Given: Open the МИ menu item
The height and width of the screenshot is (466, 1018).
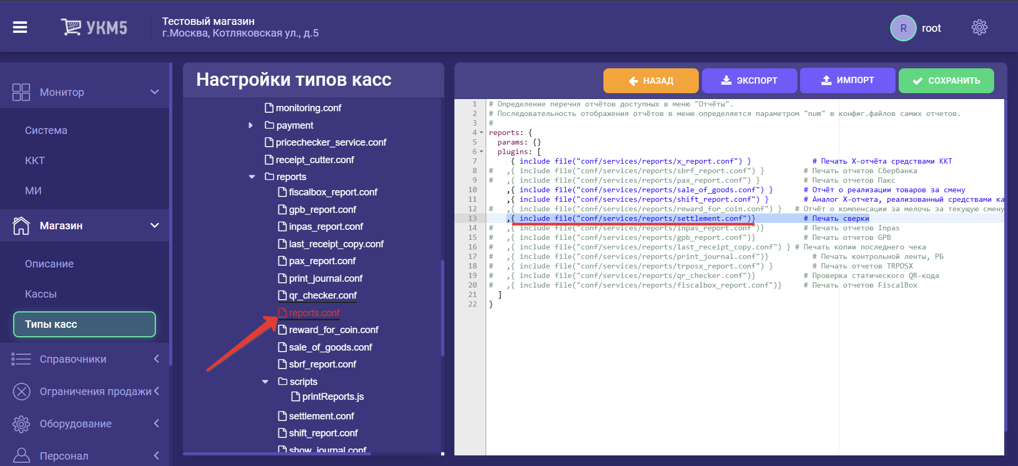Looking at the screenshot, I should point(33,191).
